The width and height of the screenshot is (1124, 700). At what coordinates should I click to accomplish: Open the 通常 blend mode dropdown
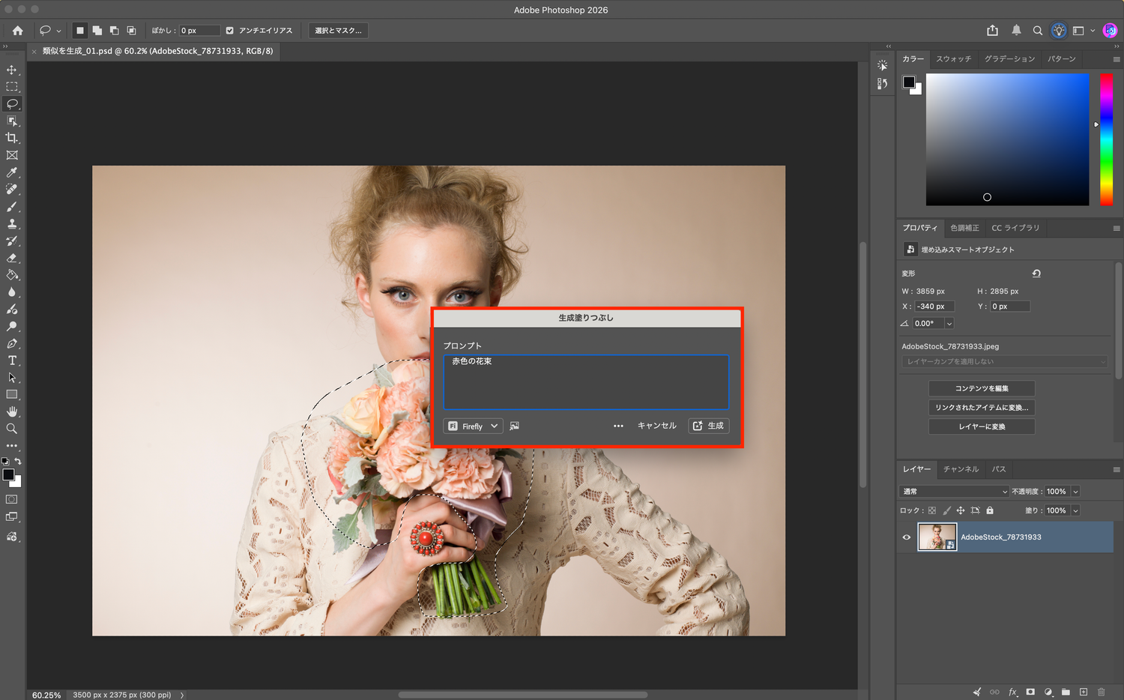[955, 492]
